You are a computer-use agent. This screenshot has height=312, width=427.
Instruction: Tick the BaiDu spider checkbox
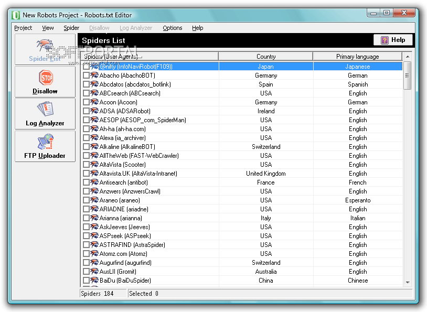(86, 281)
